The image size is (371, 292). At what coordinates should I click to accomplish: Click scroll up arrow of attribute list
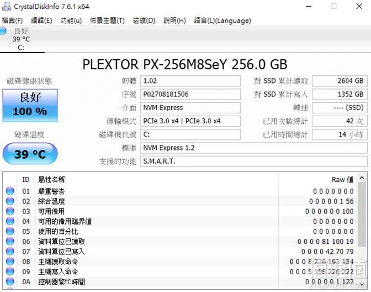click(362, 178)
